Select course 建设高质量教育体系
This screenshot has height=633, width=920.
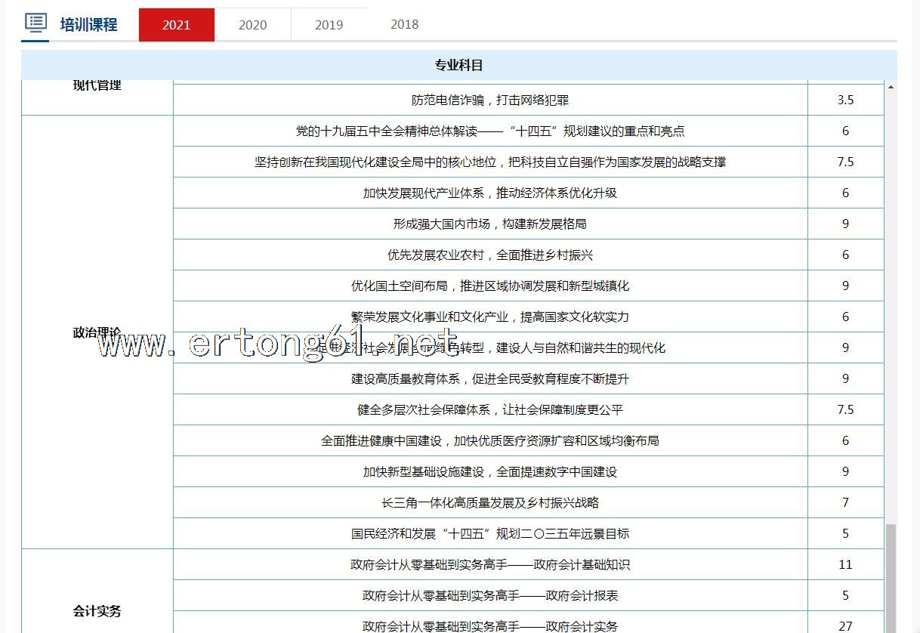pos(489,378)
